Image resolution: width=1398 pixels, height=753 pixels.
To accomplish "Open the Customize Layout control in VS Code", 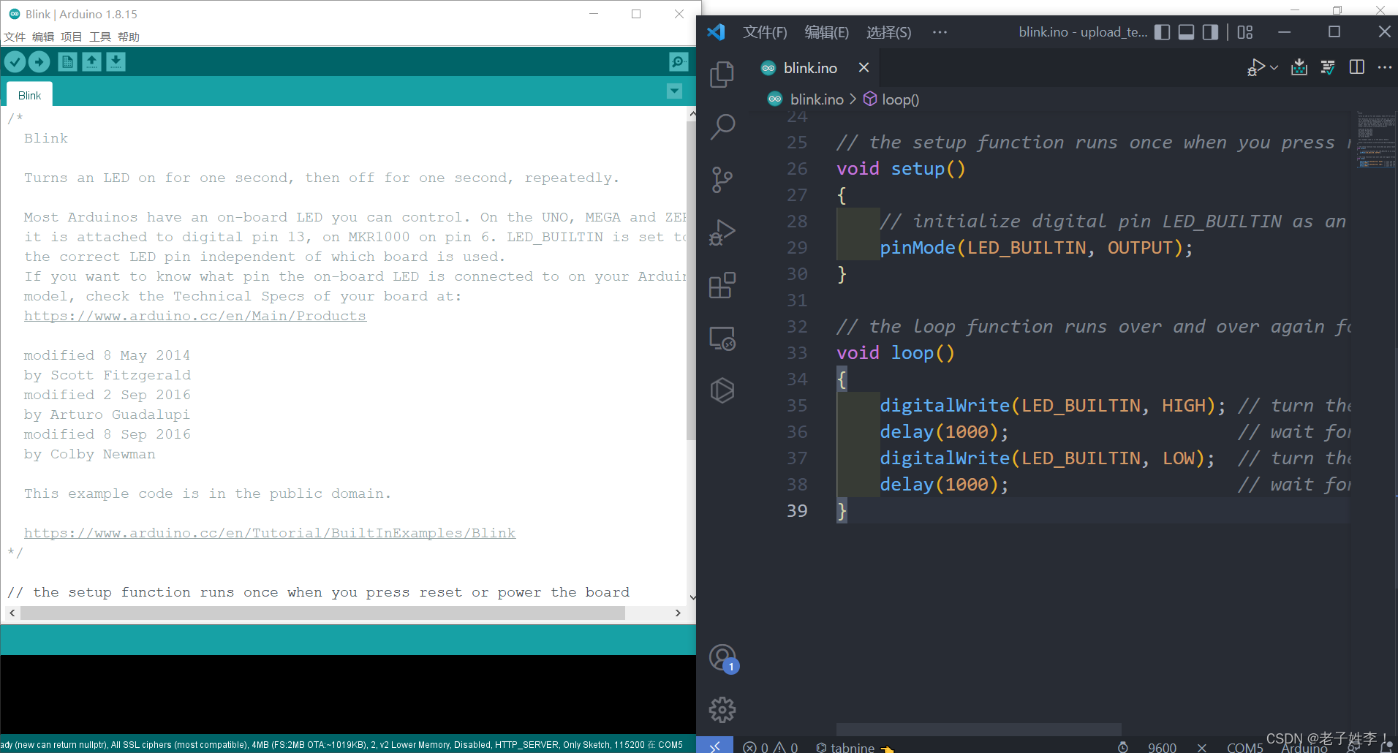I will pos(1245,32).
